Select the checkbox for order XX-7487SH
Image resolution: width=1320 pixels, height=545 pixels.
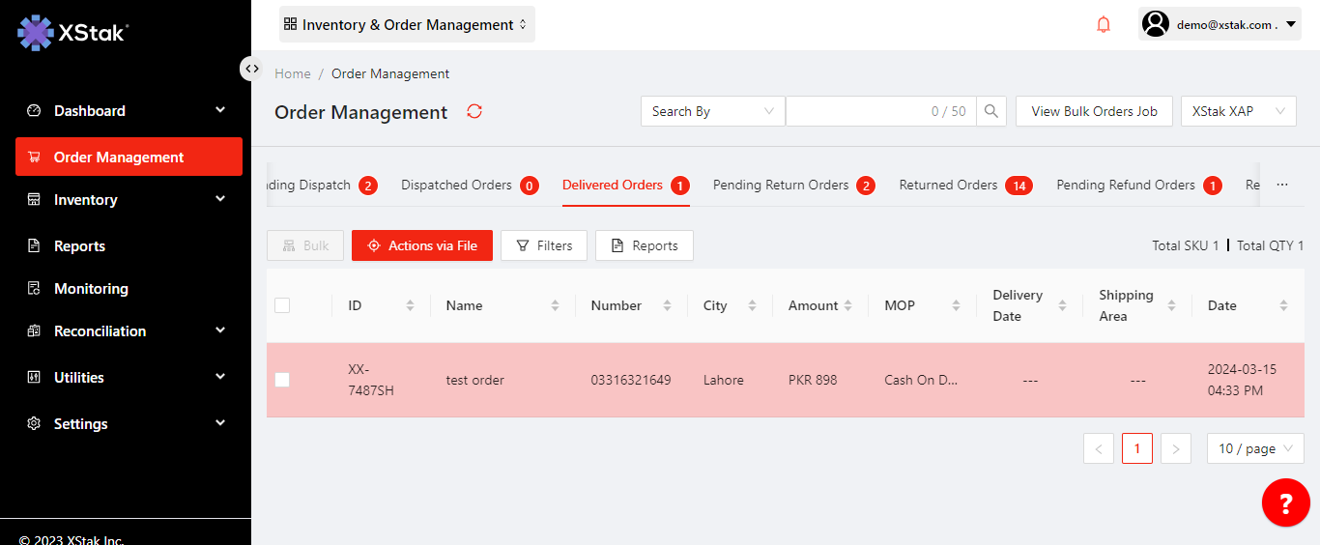click(x=282, y=380)
